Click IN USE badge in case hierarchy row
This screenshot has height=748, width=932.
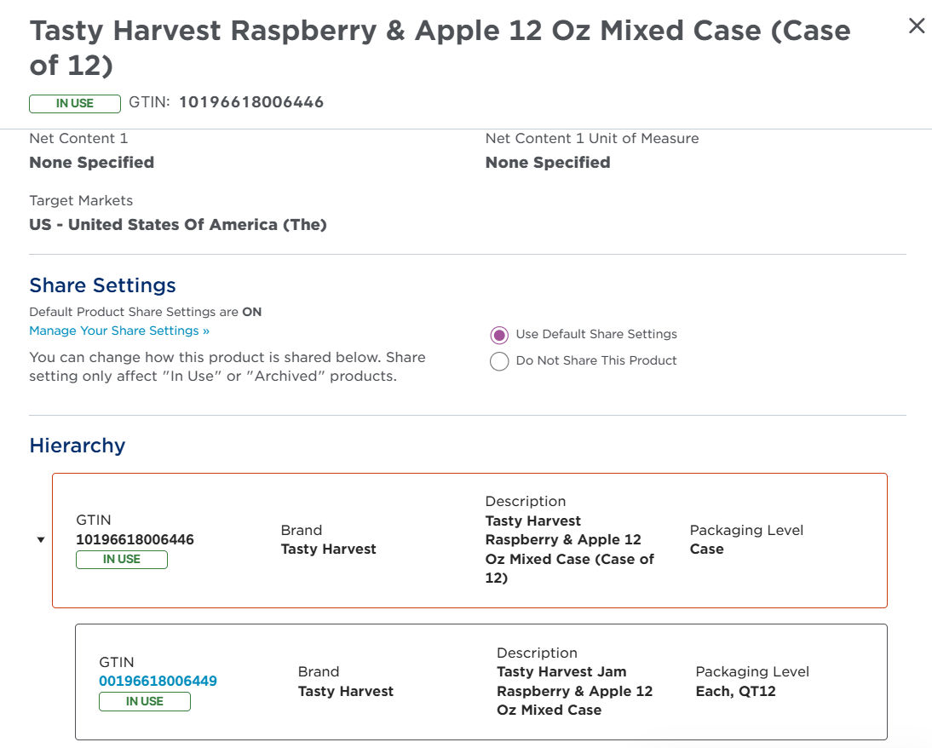[122, 560]
